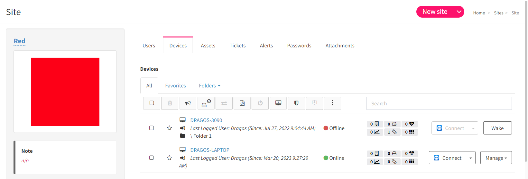The width and height of the screenshot is (528, 179).
Task: Tick the select-all devices checkbox in toolbar
Action: [152, 103]
